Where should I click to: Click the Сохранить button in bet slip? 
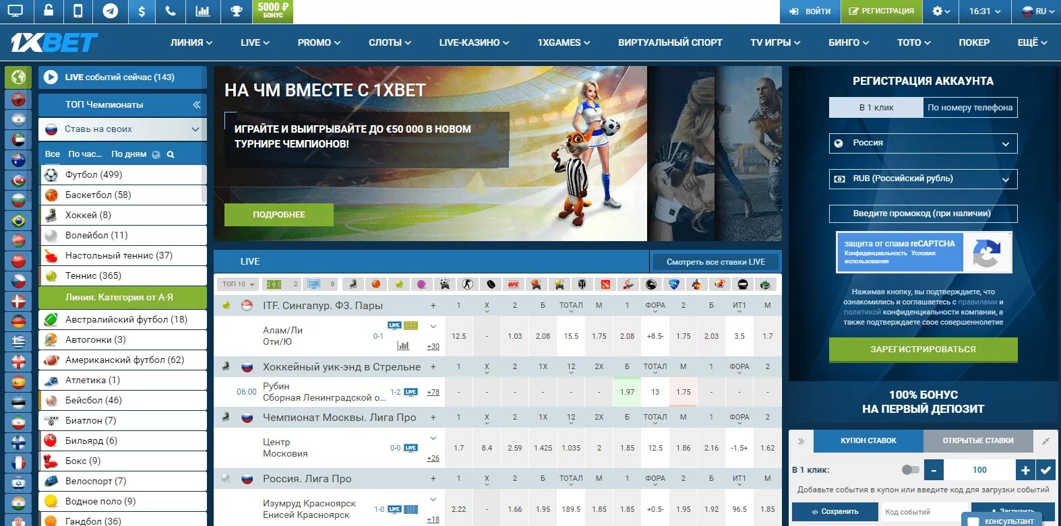click(835, 512)
